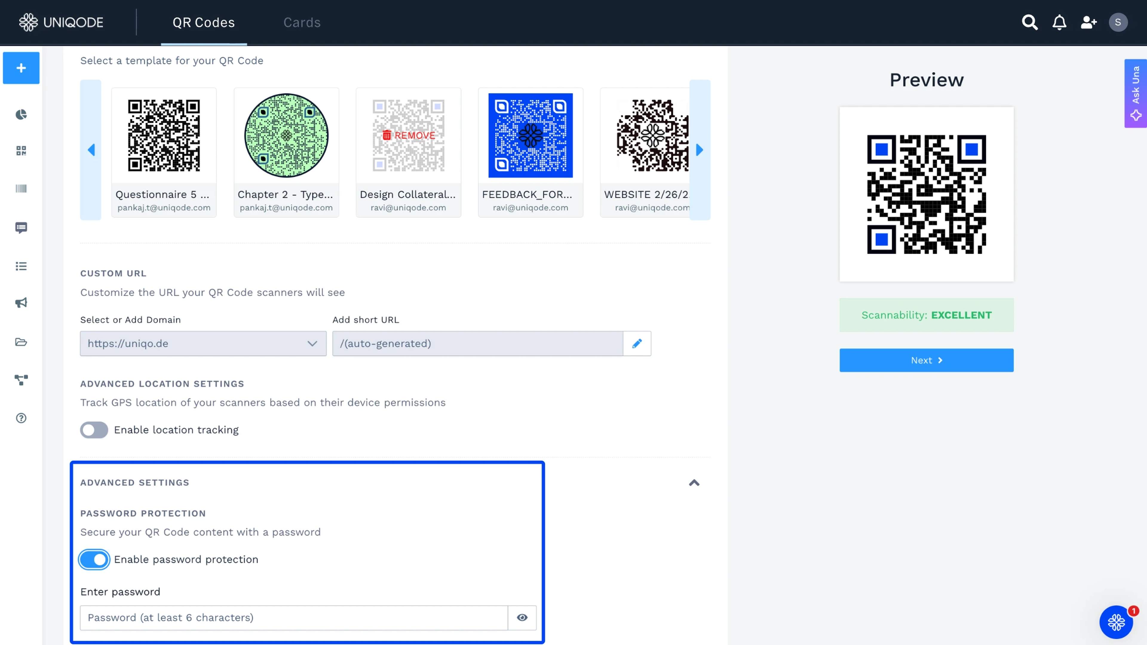Click the Uniqode logo

tap(61, 22)
